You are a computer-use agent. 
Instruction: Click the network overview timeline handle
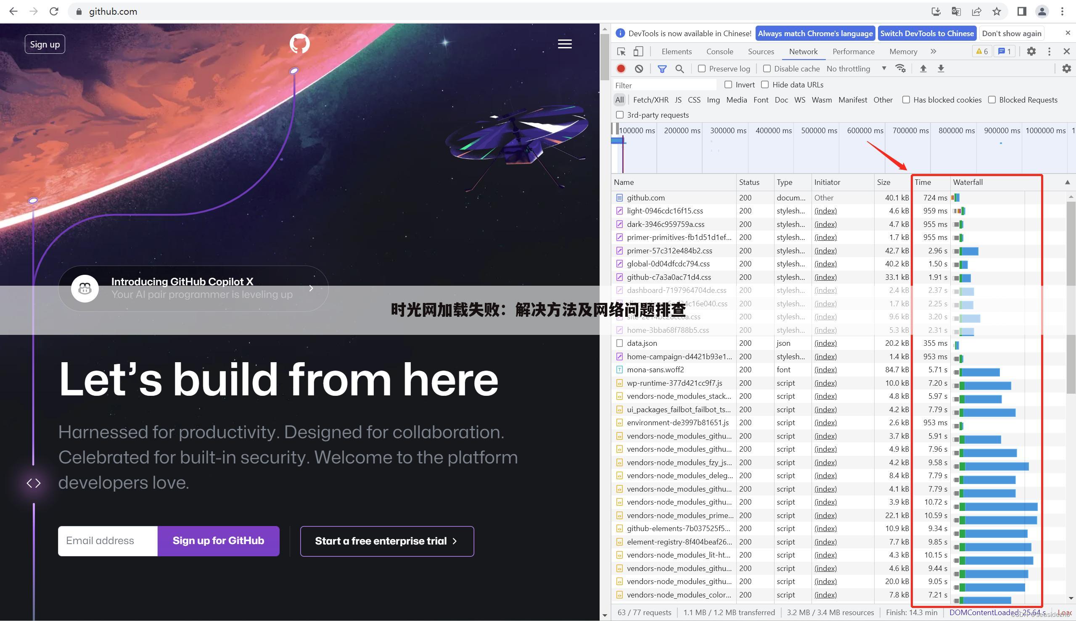(x=617, y=129)
